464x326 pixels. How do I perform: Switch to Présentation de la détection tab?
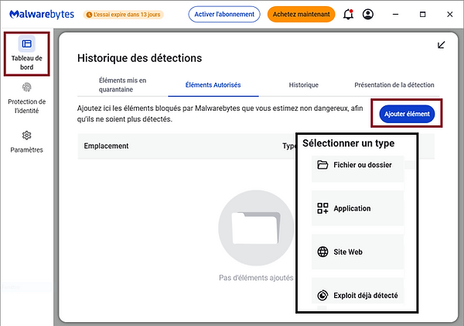click(x=394, y=84)
